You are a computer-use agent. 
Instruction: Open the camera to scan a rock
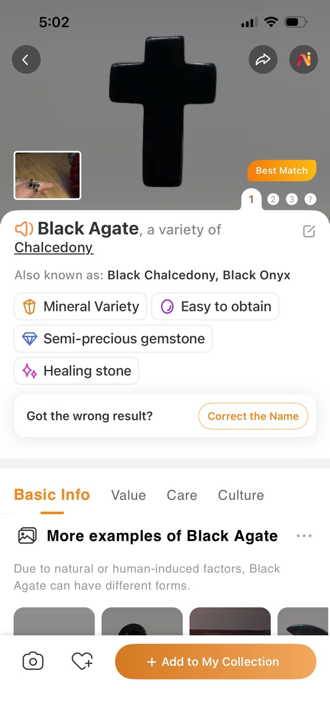[33, 661]
